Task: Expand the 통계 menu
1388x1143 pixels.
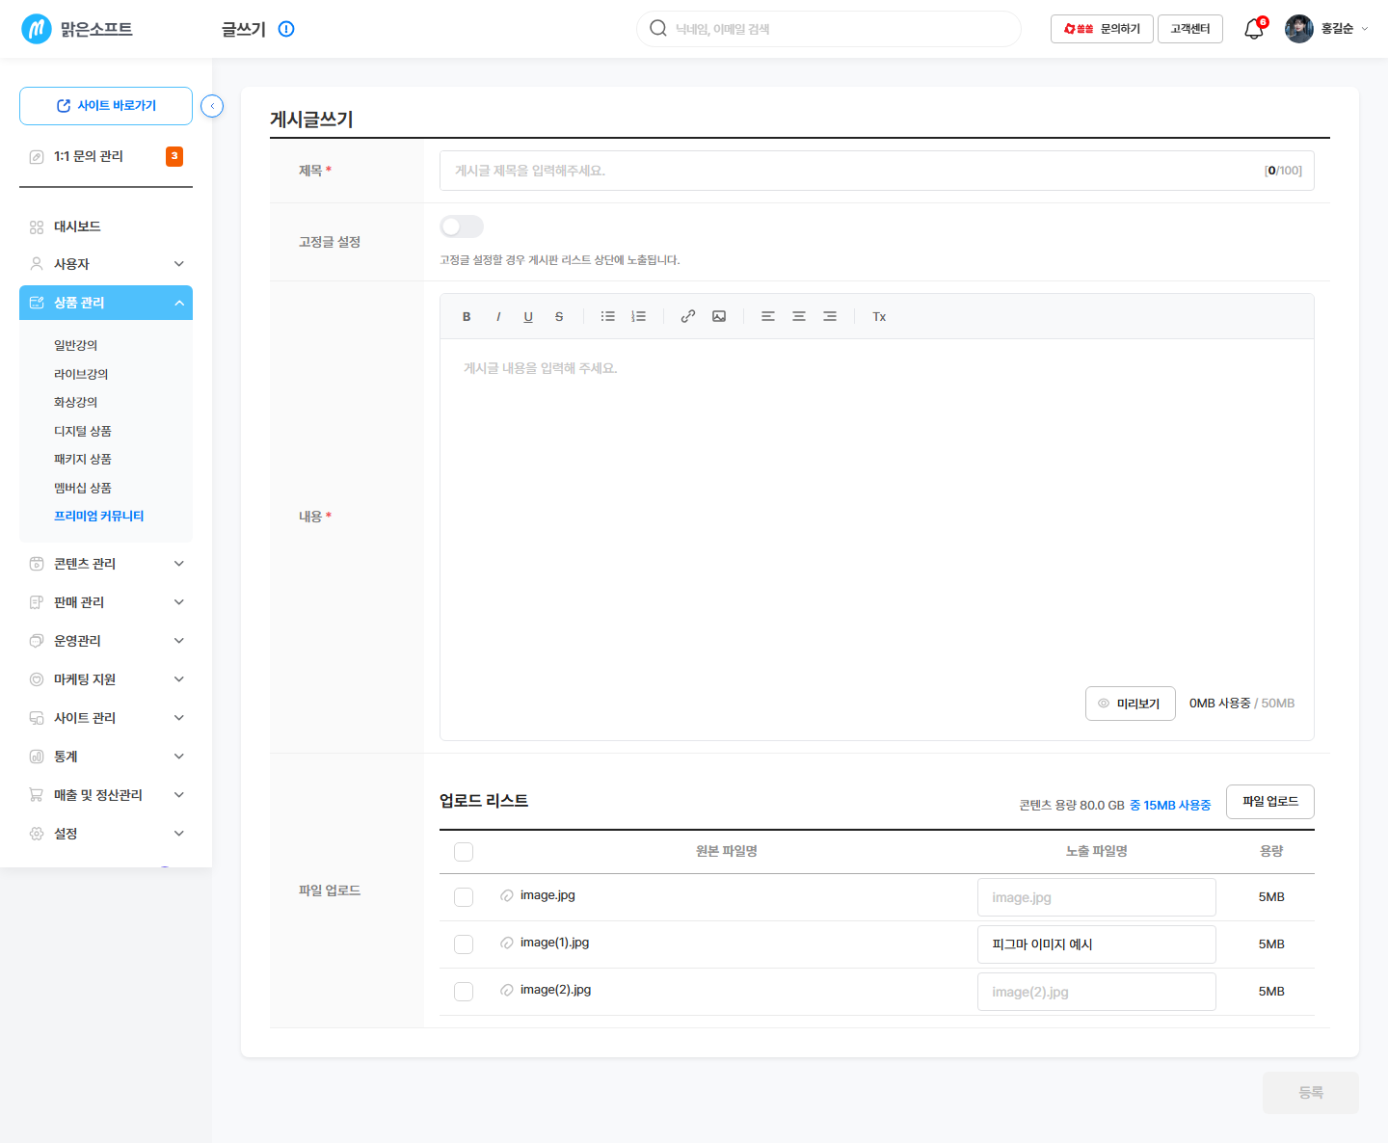Action: pyautogui.click(x=106, y=757)
